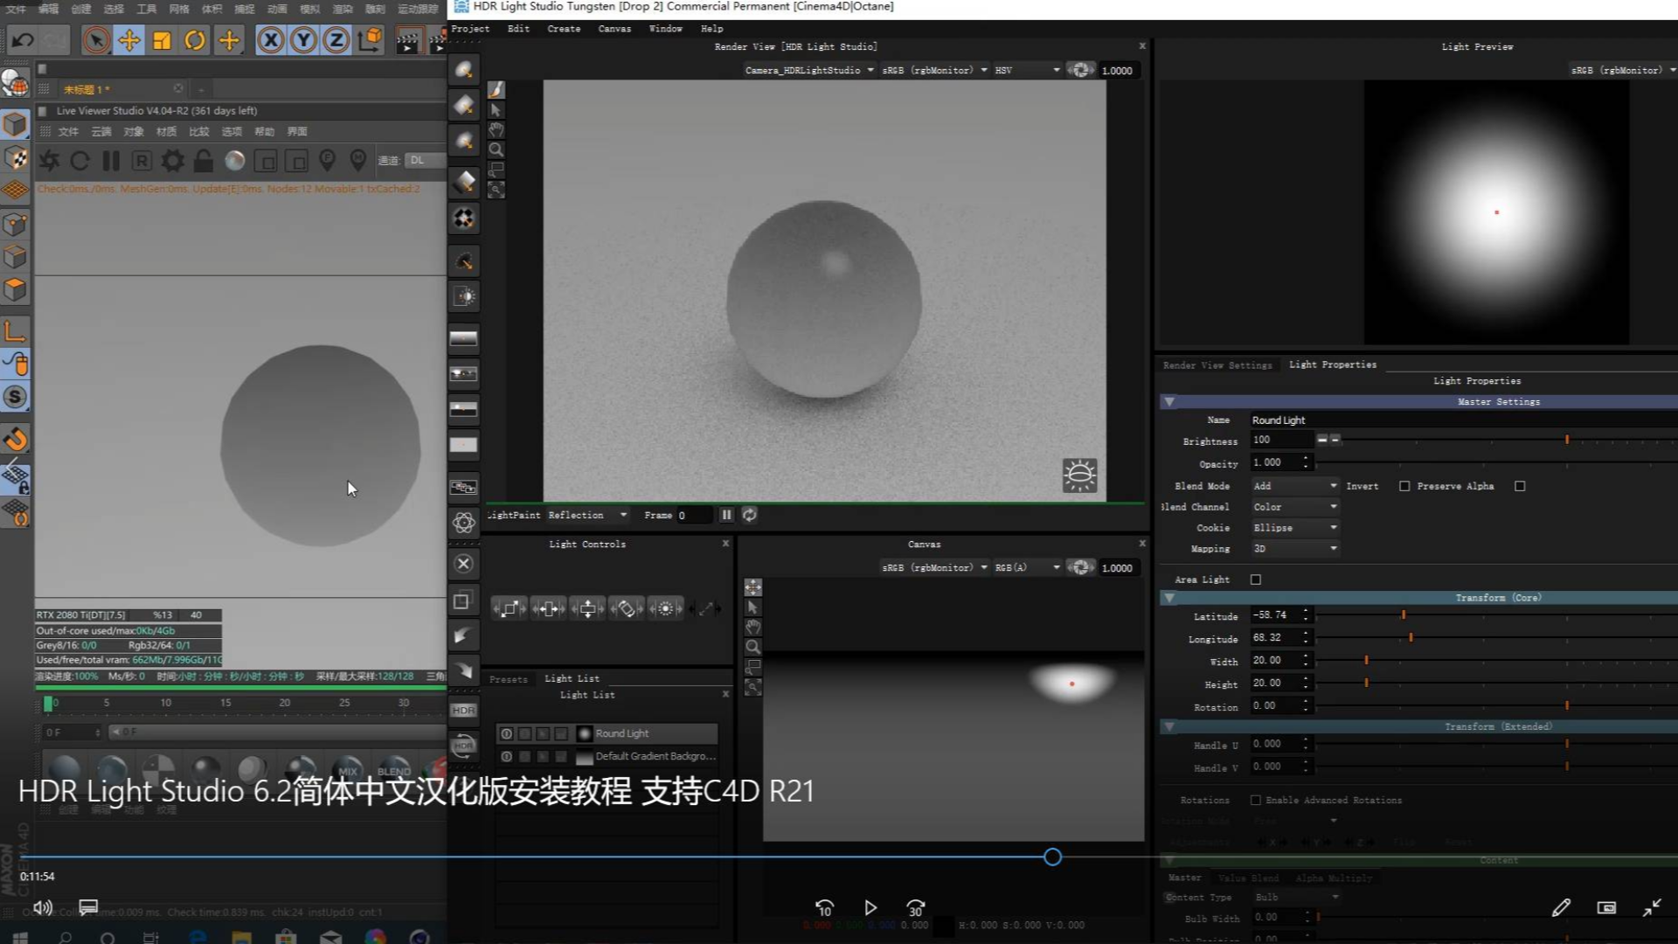Click the Latitude slider track

point(1496,615)
